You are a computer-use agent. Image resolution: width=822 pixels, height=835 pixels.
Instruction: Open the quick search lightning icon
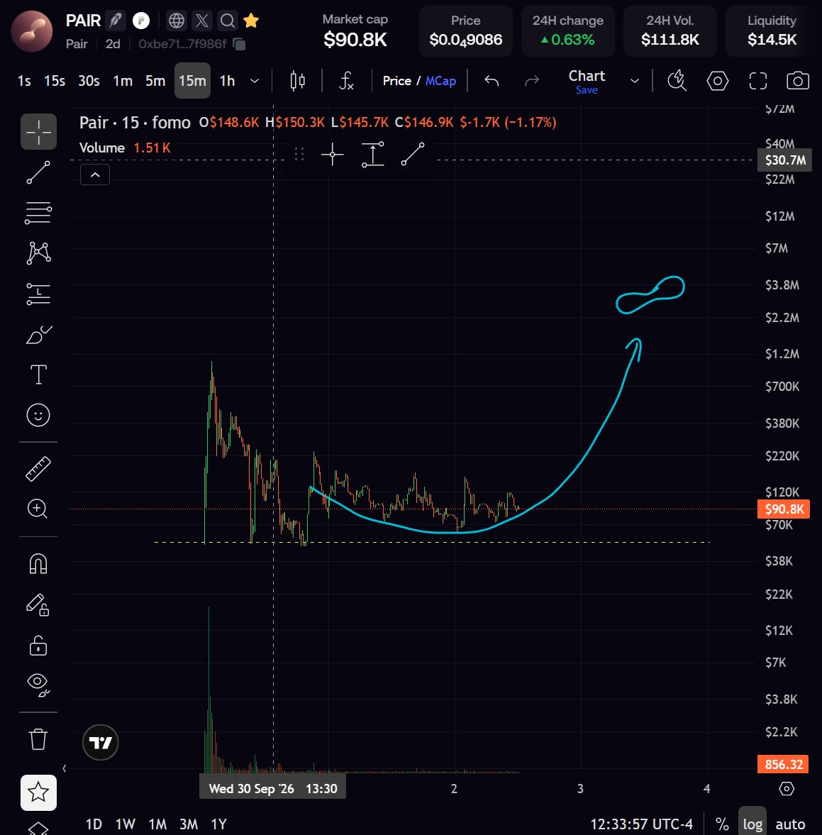coord(677,81)
